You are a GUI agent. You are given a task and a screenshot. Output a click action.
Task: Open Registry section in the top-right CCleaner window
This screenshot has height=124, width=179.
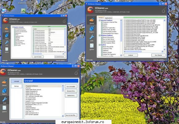92,29
